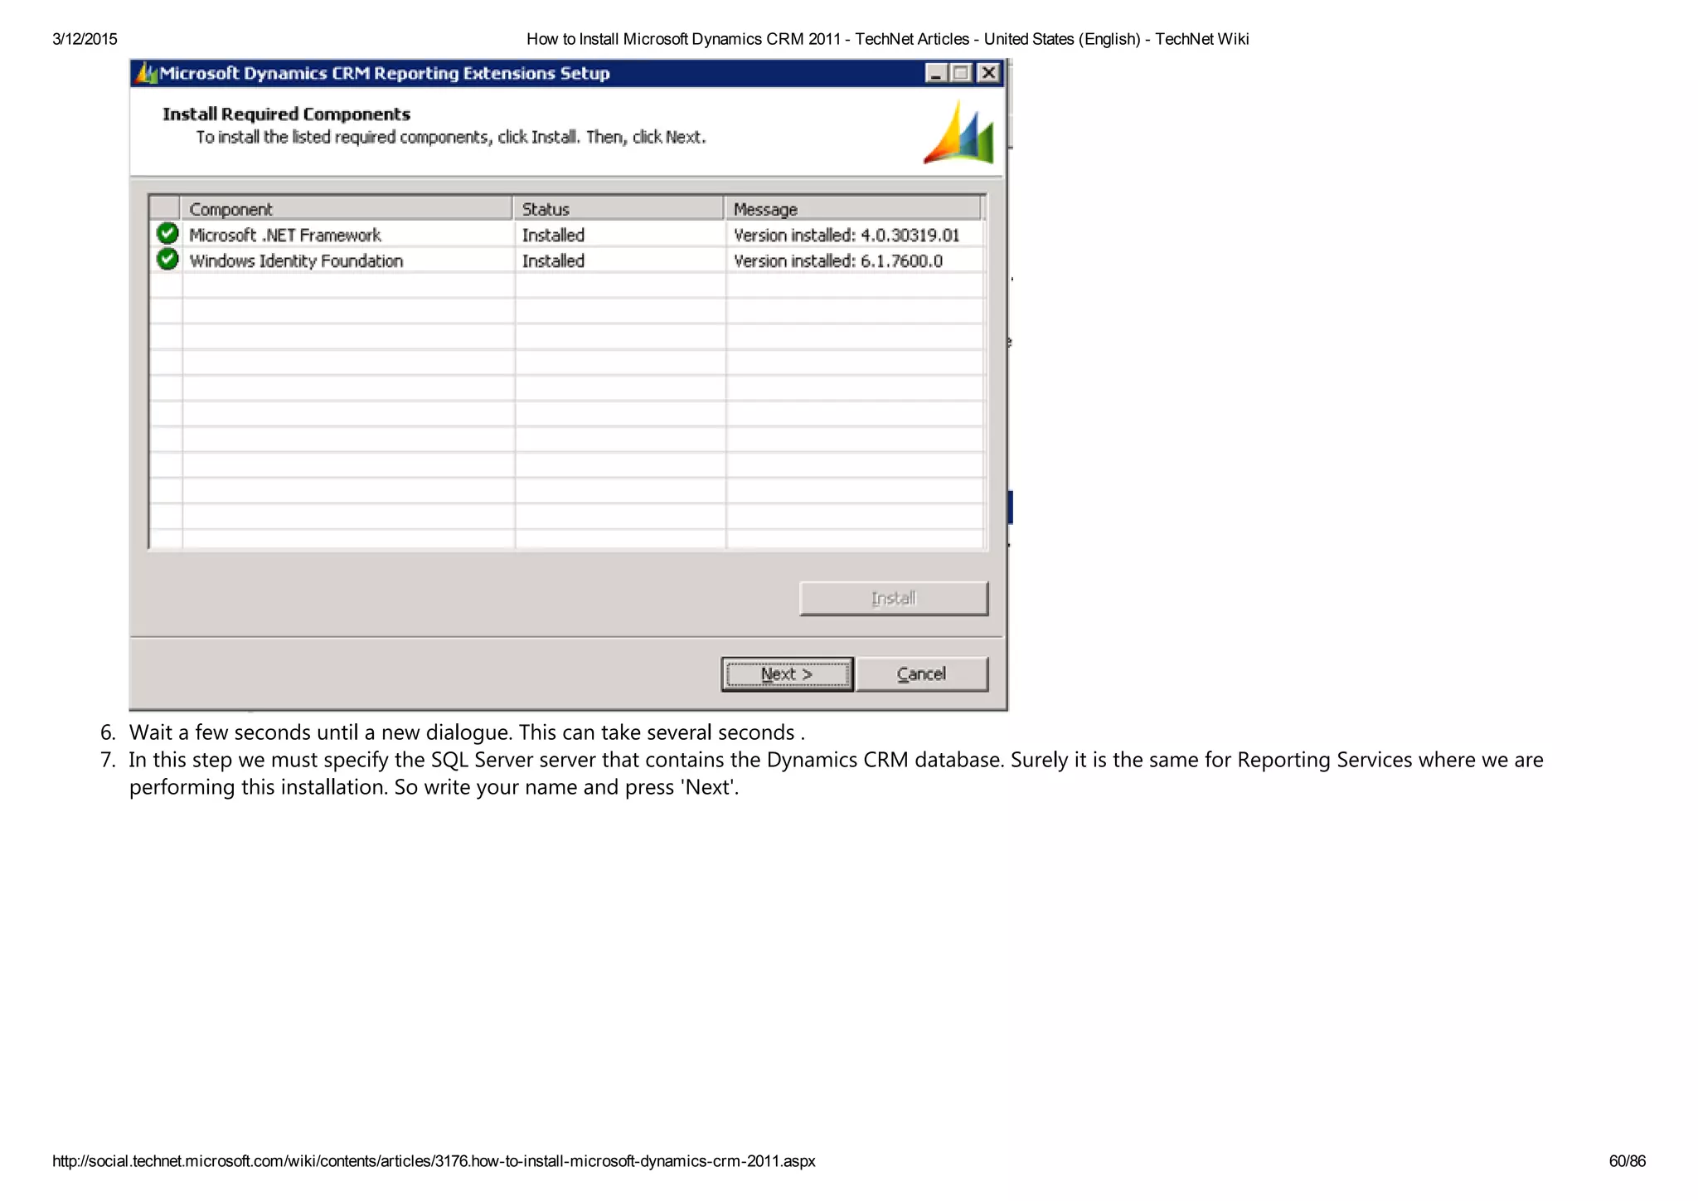The image size is (1698, 1201).
Task: Close the Reporting Extensions Setup window
Action: [988, 73]
